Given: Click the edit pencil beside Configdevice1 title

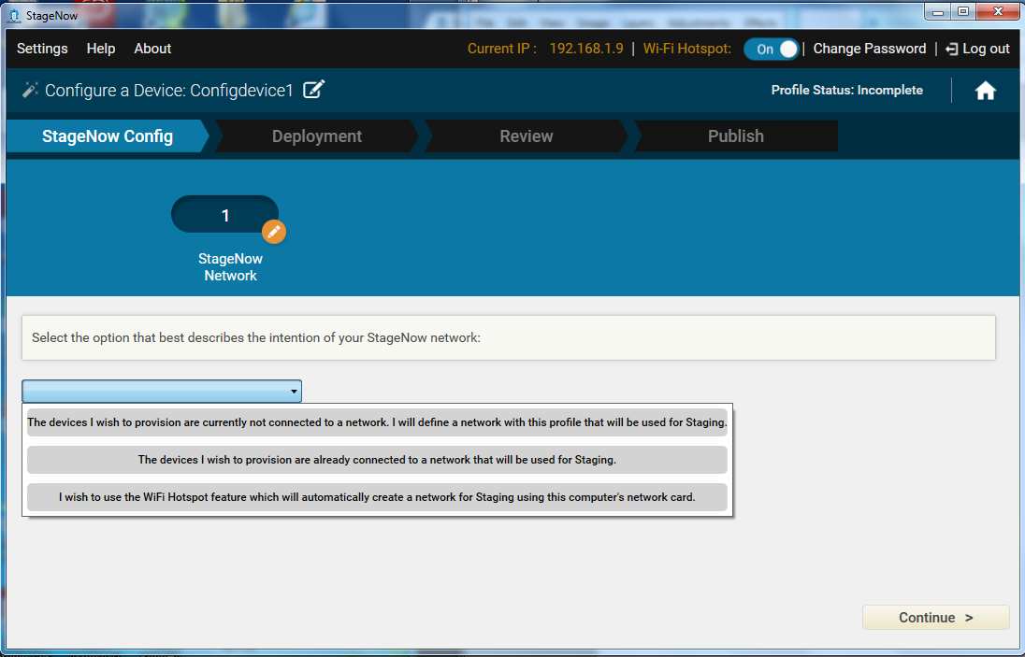Looking at the screenshot, I should 314,90.
